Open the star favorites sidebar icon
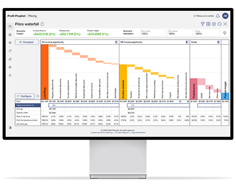 (10, 75)
